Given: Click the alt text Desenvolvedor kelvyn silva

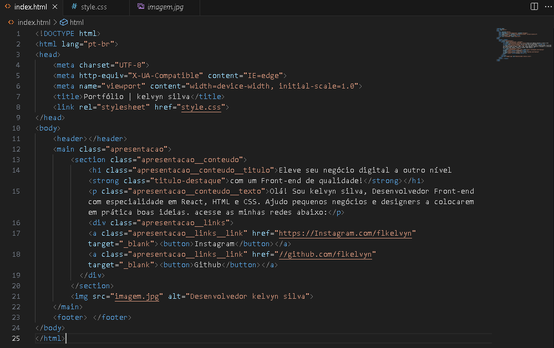Looking at the screenshot, I should point(248,297).
